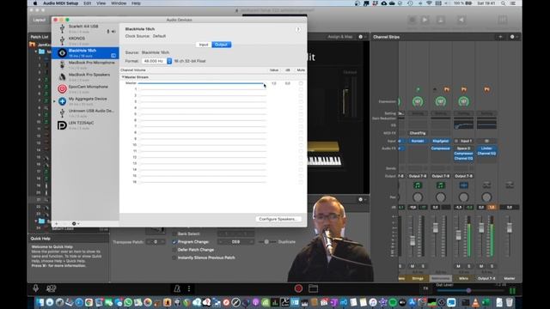Open Channel Strips gear settings menu
This screenshot has height=309, width=550.
512,37
